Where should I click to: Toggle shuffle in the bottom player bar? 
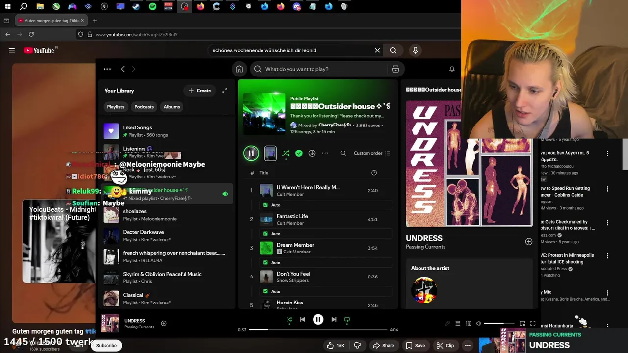[289, 320]
